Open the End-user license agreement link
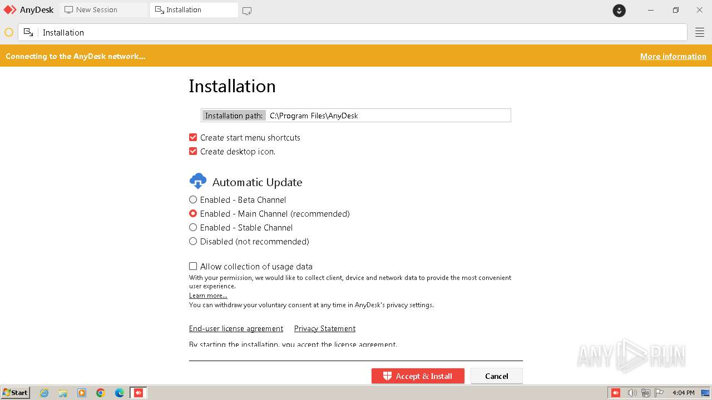 tap(236, 328)
